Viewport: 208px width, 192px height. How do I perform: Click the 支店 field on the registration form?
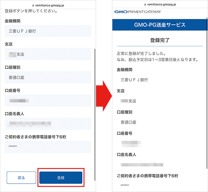(x=48, y=54)
